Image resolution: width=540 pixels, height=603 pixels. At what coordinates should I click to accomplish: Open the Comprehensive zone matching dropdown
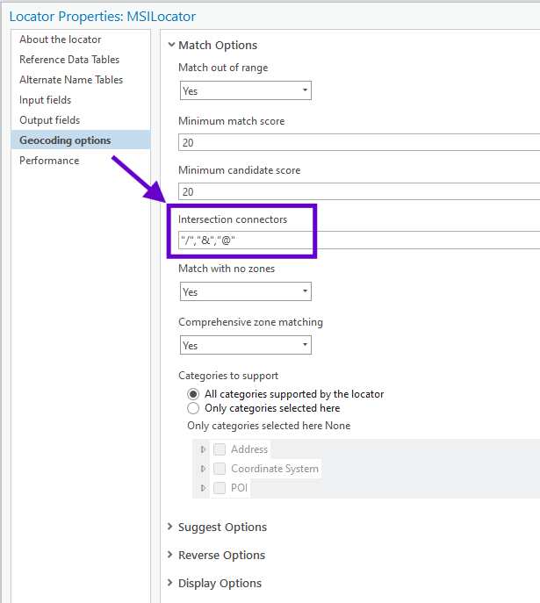pyautogui.click(x=245, y=345)
